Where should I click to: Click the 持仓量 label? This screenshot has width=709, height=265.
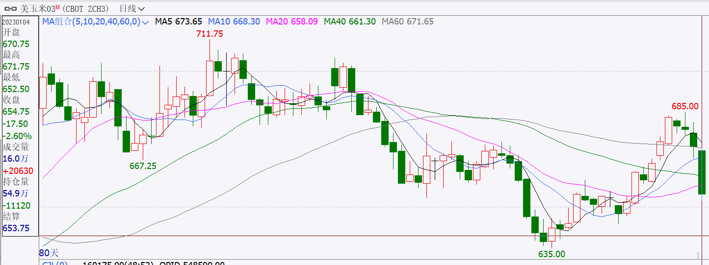pos(16,181)
